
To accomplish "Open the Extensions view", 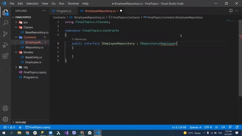I will pyautogui.click(x=5, y=56).
